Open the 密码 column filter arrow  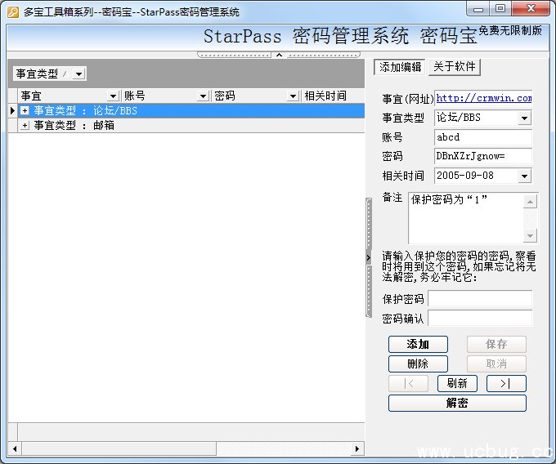[x=293, y=96]
